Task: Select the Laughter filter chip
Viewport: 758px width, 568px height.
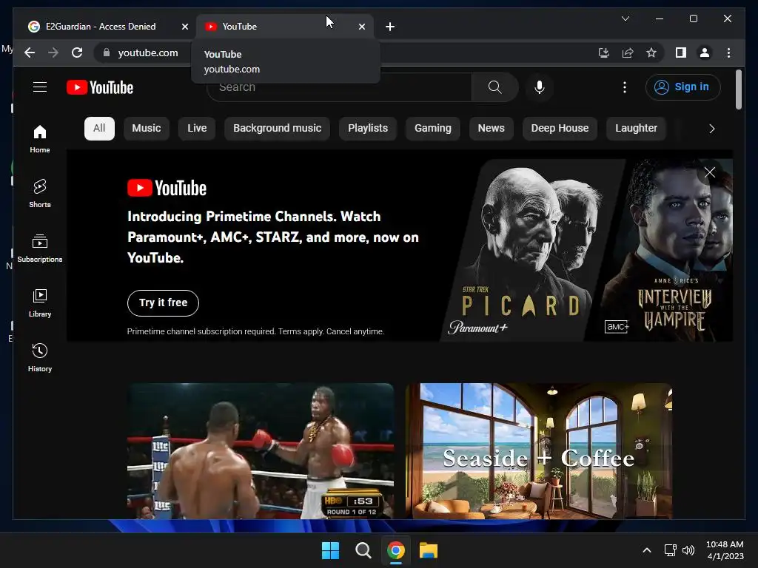Action: click(636, 129)
